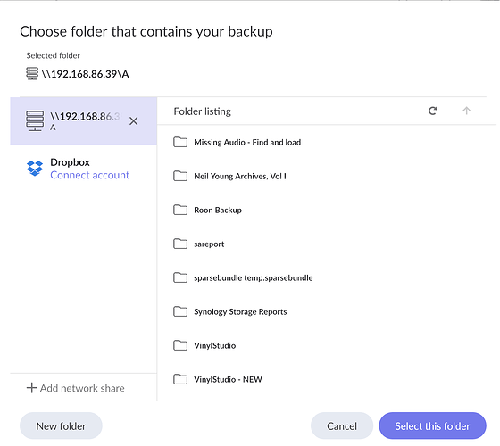Go up one folder level arrow
Image resolution: width=500 pixels, height=446 pixels.
tap(466, 111)
